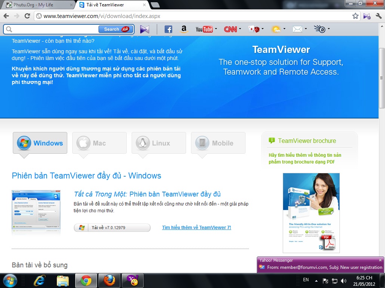Viewport: 385px width, 288px height.
Task: Select the Tải về TeamViewer browser tab
Action: [112, 5]
